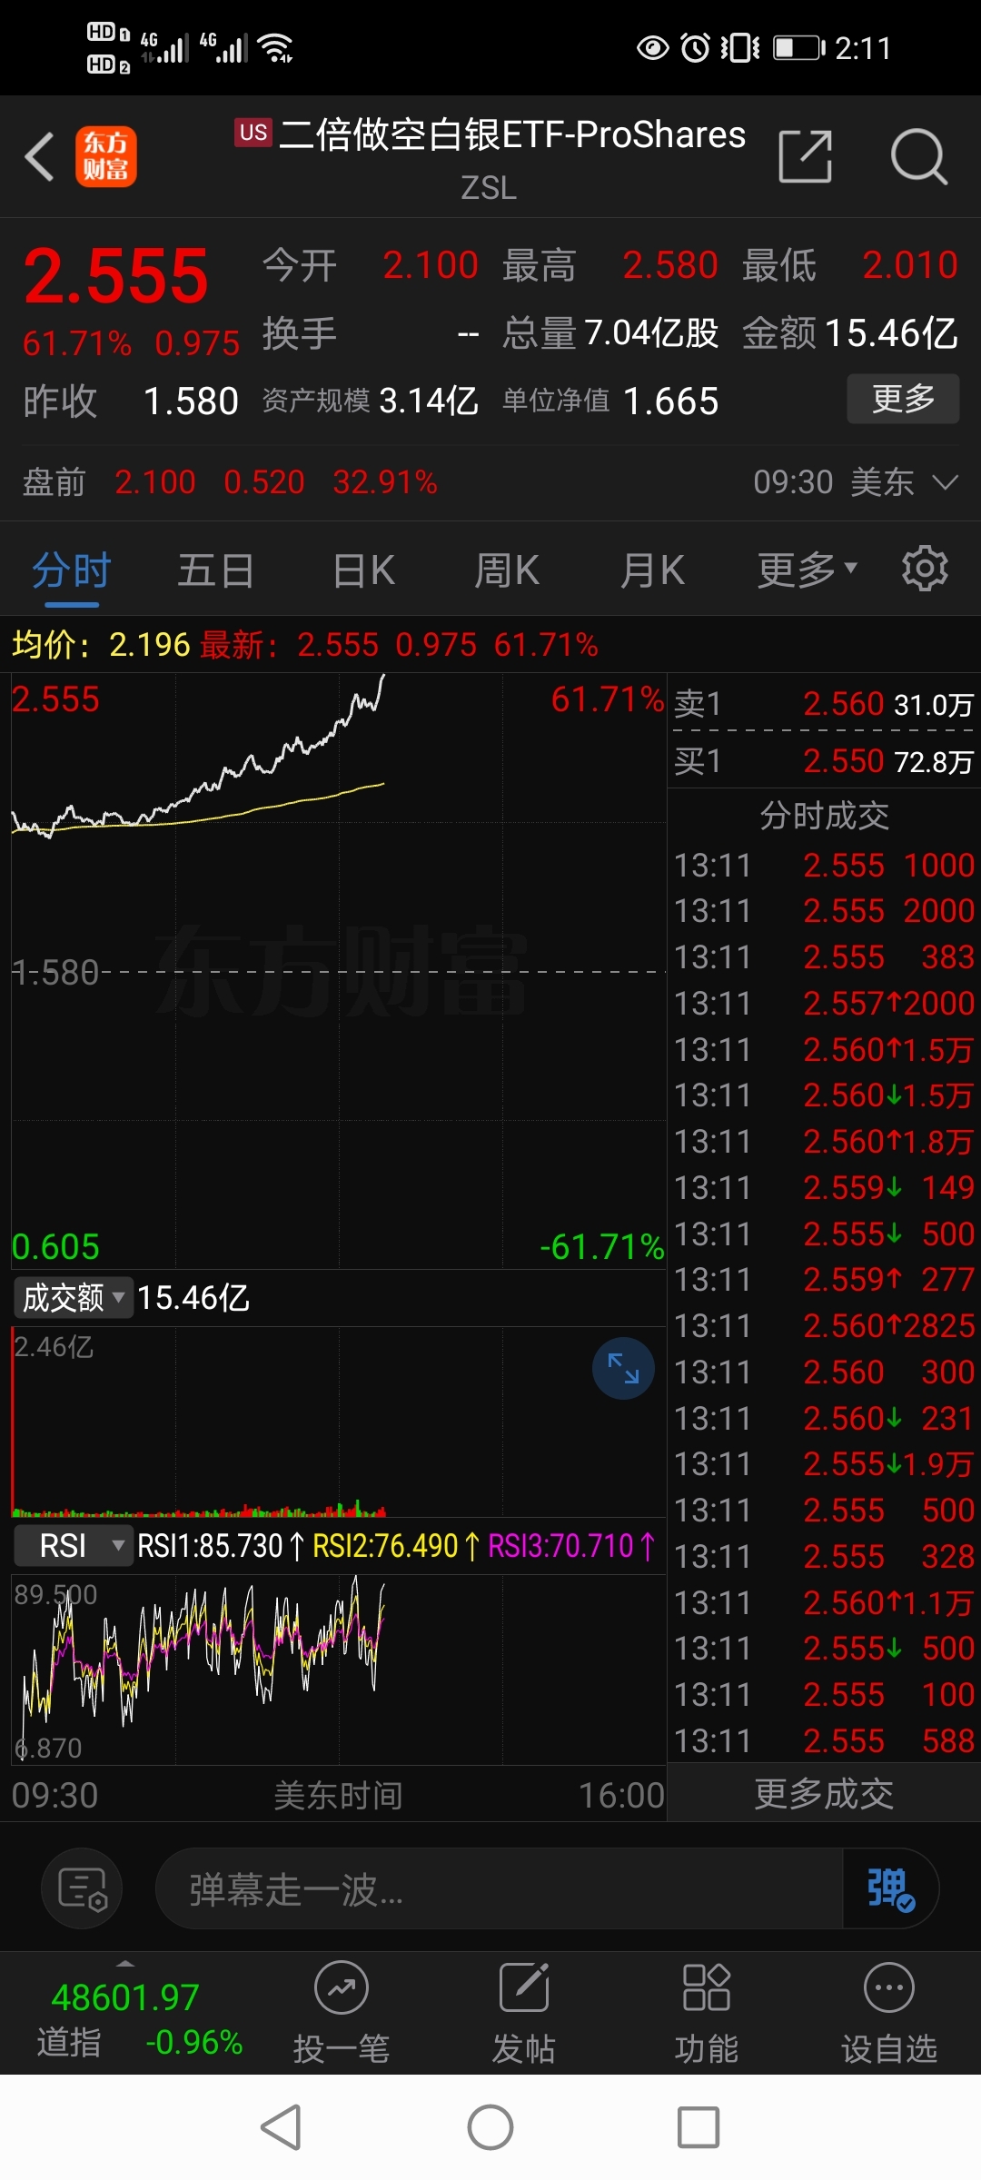The height and width of the screenshot is (2180, 981).
Task: Tap pre-market price 2.100
Action: coord(155,482)
